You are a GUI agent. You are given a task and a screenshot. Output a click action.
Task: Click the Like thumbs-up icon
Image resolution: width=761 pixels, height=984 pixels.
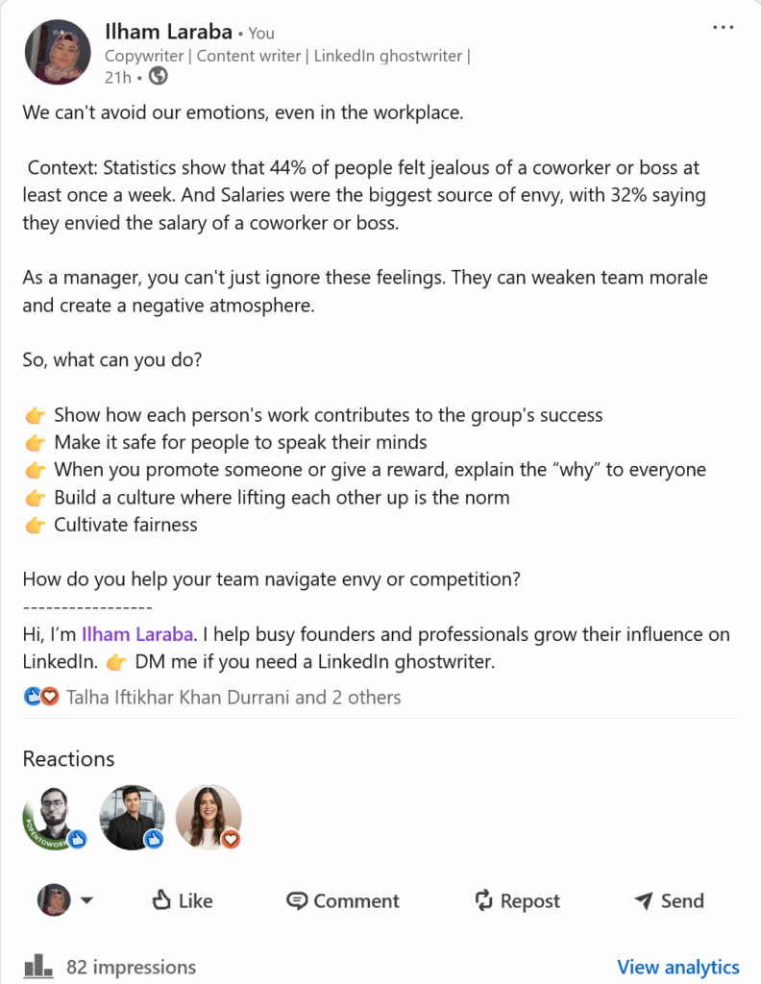[161, 900]
